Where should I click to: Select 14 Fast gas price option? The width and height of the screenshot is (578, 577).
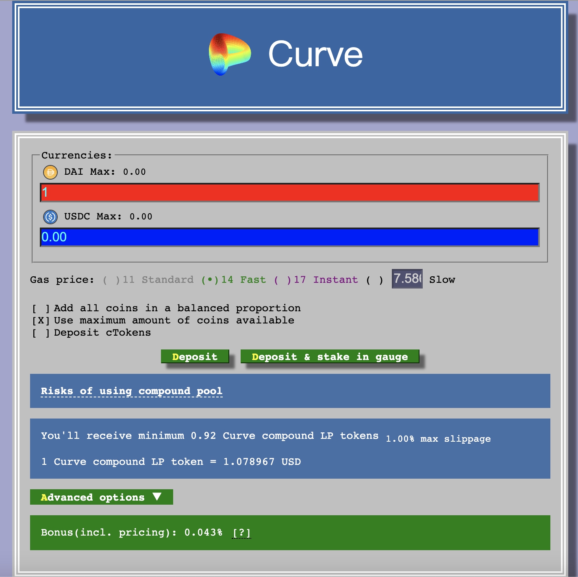pos(234,280)
